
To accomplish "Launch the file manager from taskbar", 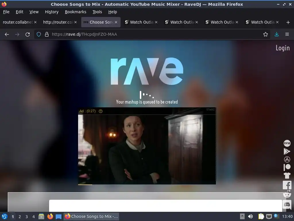I will click(x=41, y=216).
